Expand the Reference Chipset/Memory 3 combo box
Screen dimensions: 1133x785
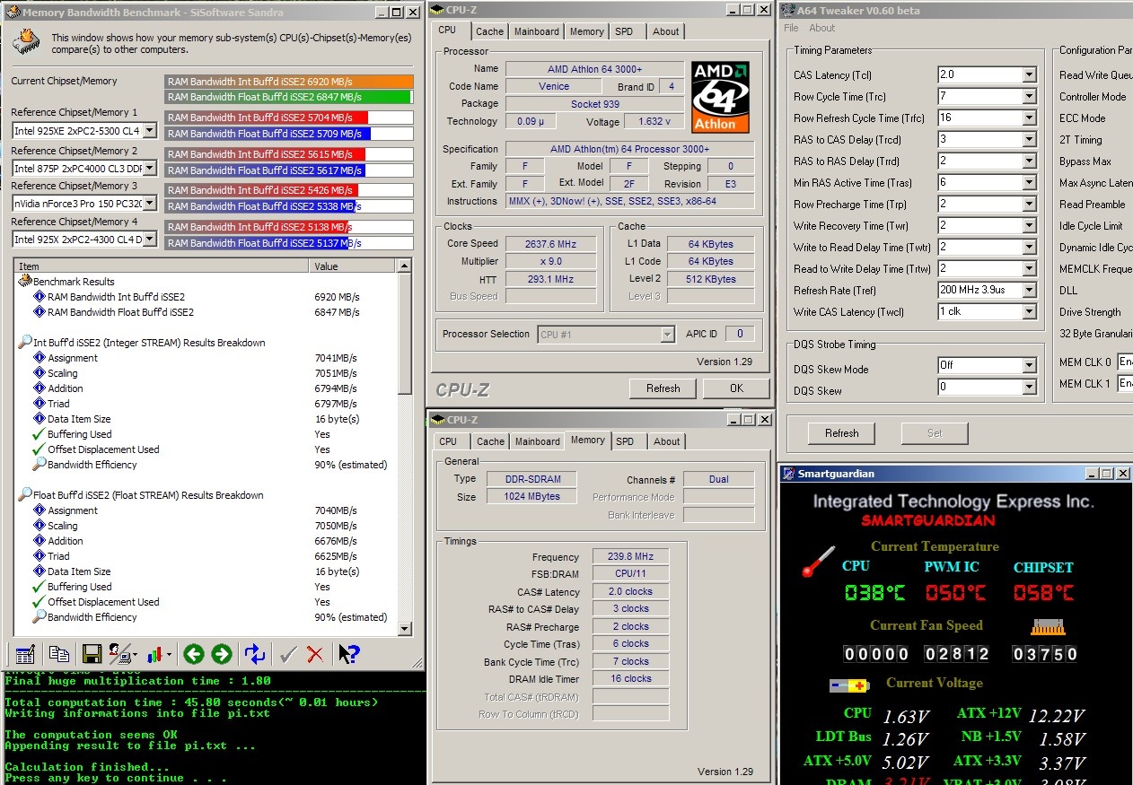(x=150, y=204)
